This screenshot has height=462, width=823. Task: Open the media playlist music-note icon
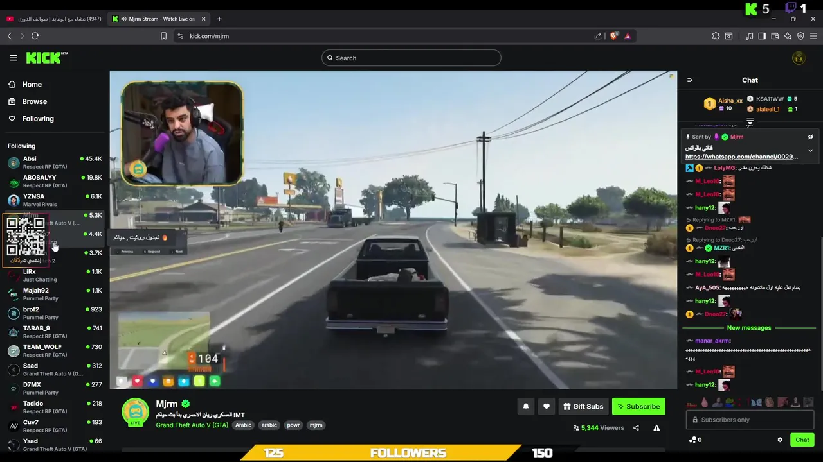749,36
